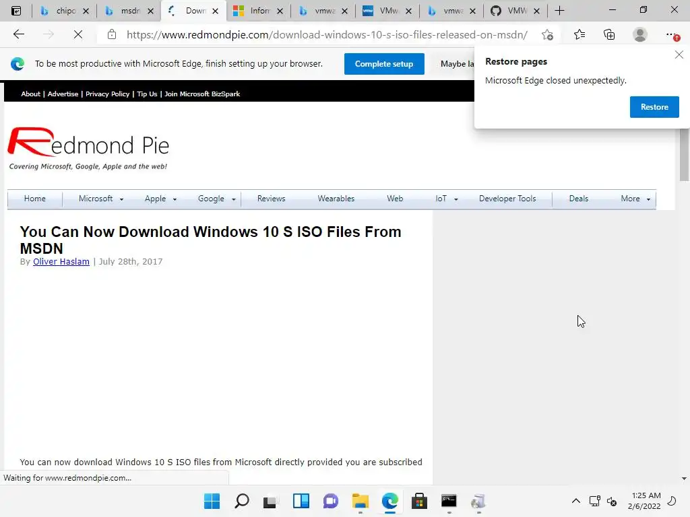Viewport: 690px width, 517px height.
Task: Open the Tip Us link
Action: point(147,94)
